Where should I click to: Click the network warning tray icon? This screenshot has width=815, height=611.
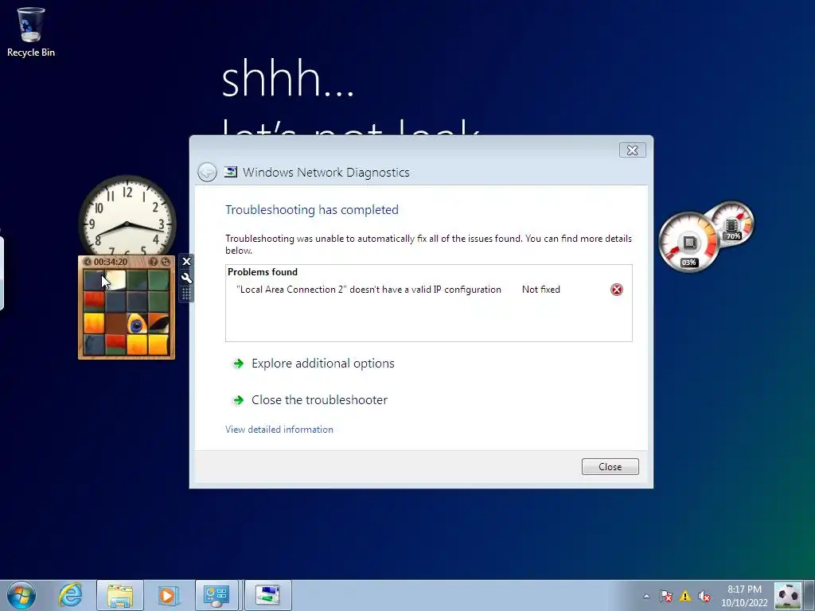pyautogui.click(x=685, y=596)
